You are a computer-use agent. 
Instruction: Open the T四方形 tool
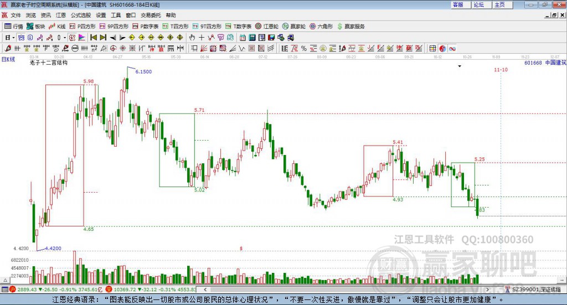coord(176,27)
